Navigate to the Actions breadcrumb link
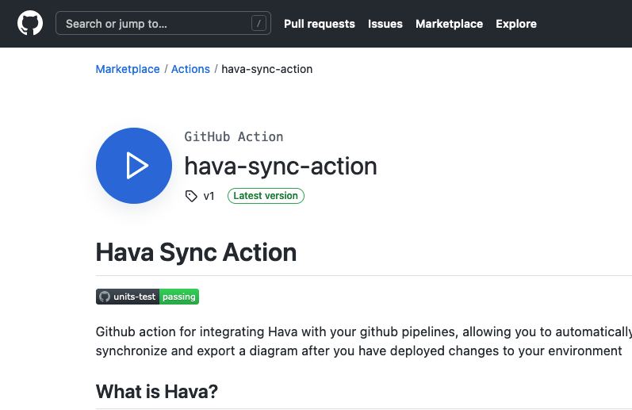Viewport: 632px width, 410px height. point(190,69)
